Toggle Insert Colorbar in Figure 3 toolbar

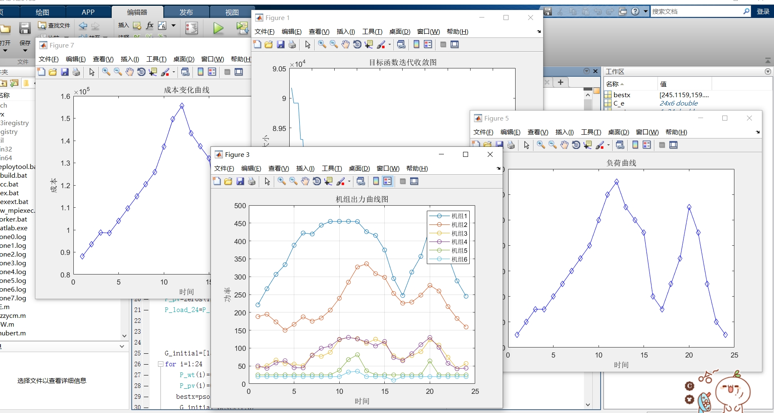click(x=376, y=181)
